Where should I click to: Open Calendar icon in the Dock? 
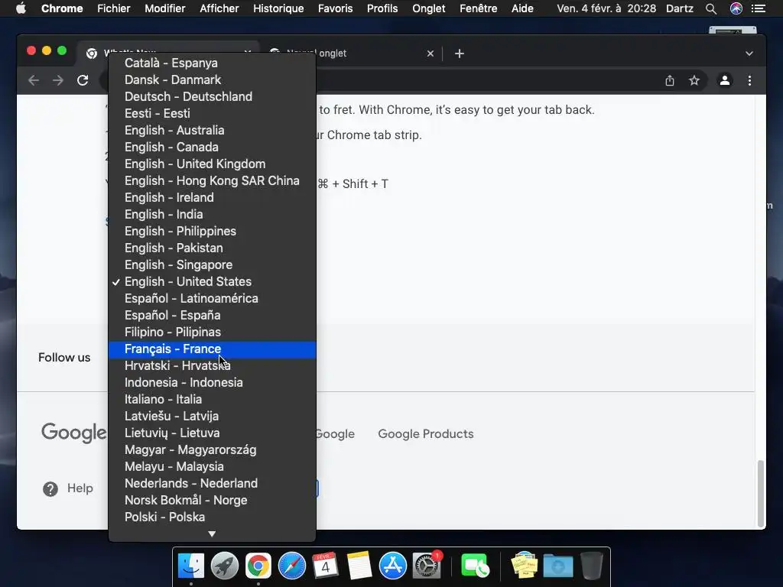[x=325, y=566]
